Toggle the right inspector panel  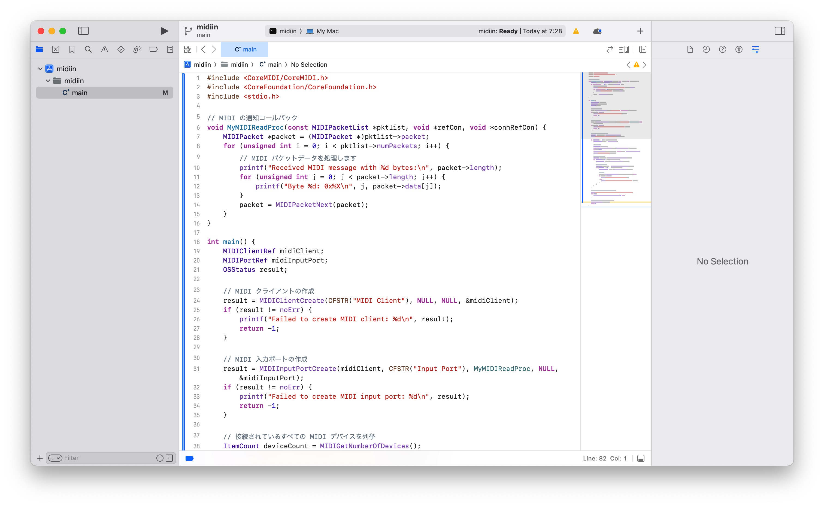point(780,31)
